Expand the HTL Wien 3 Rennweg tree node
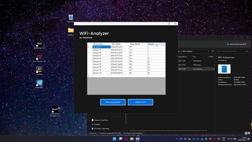The image size is (252, 142). click(89, 129)
